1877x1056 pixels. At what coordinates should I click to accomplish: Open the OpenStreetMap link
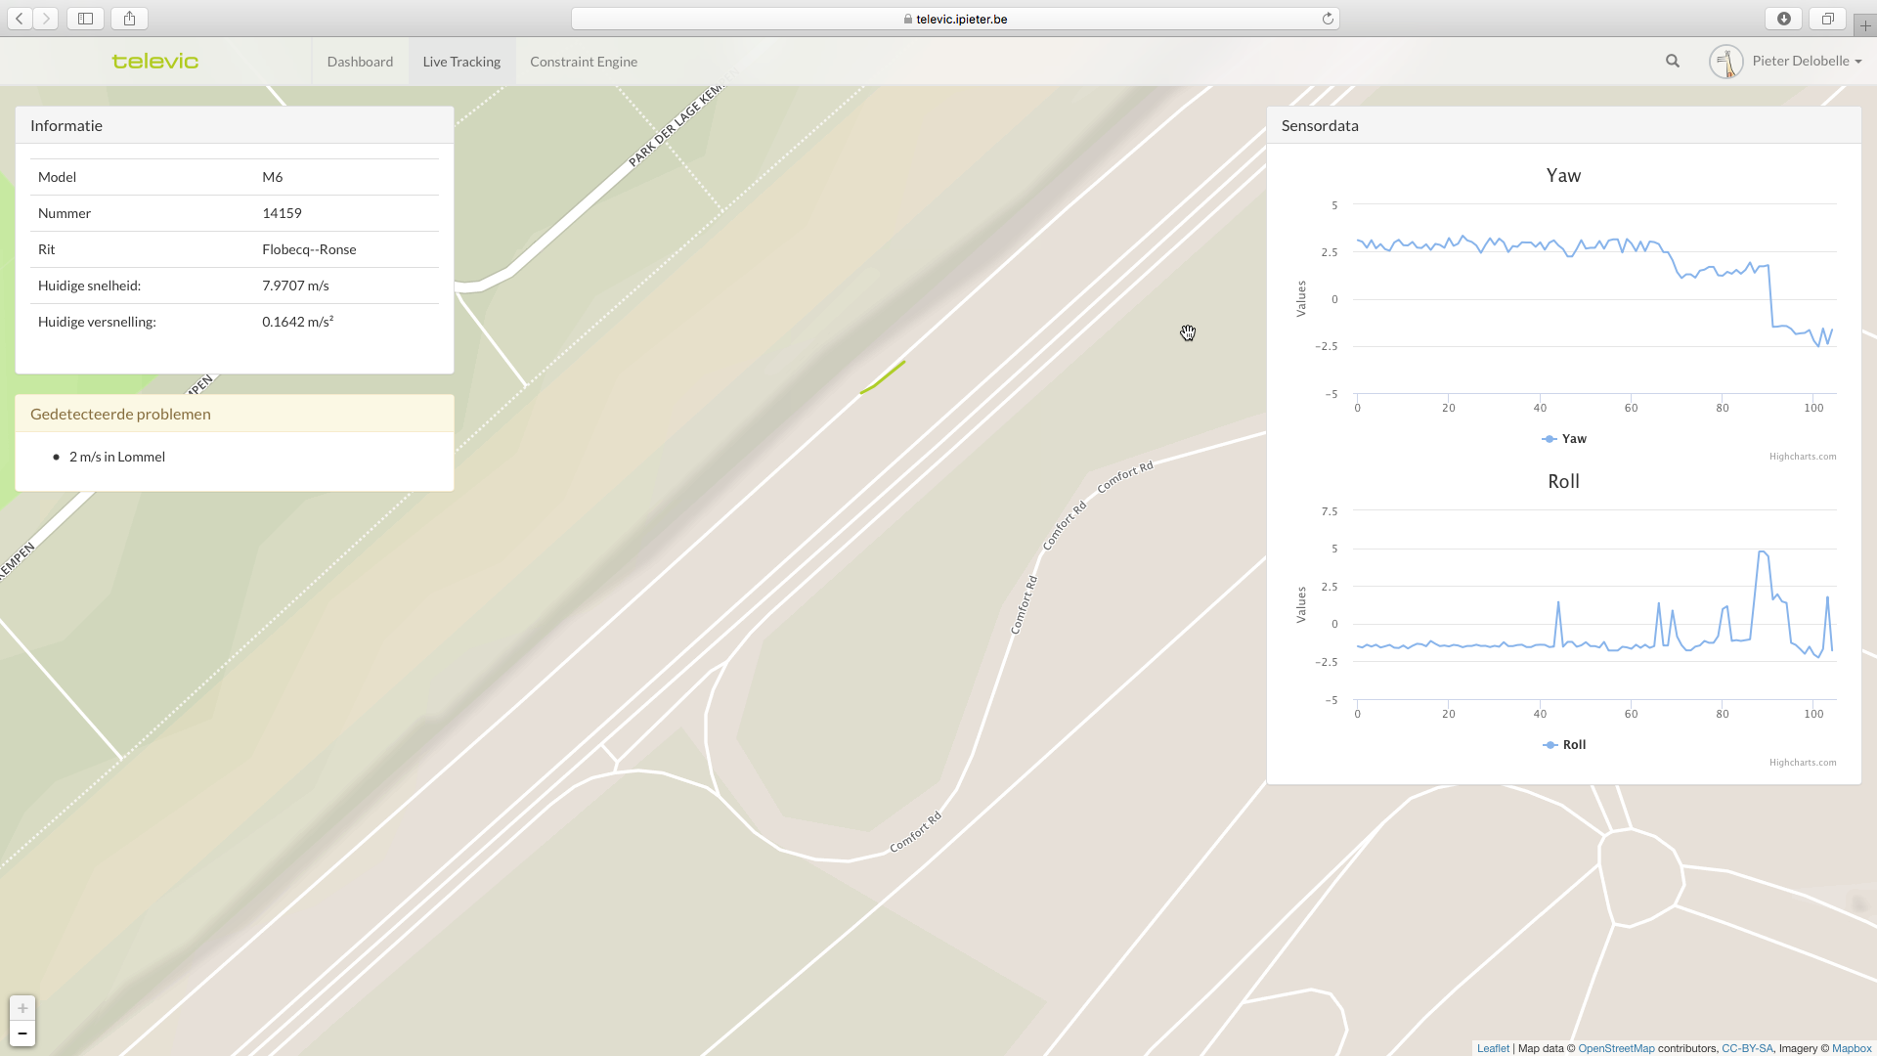1616,1048
